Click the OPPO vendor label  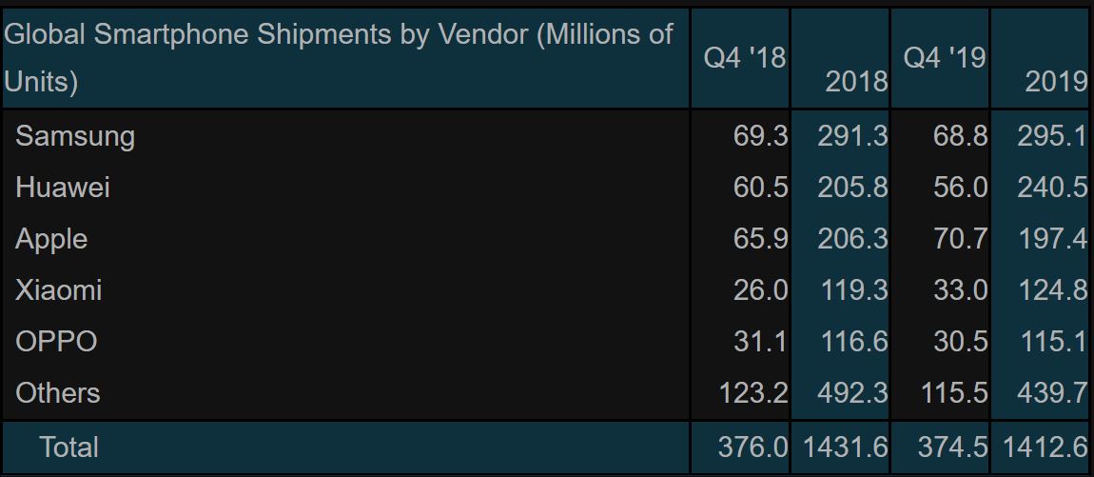pos(56,342)
